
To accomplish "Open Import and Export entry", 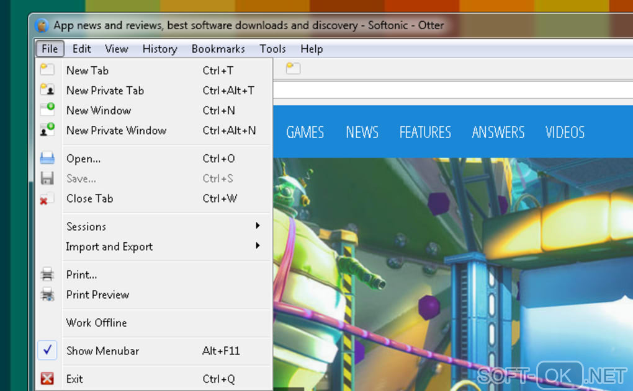I will pos(154,246).
